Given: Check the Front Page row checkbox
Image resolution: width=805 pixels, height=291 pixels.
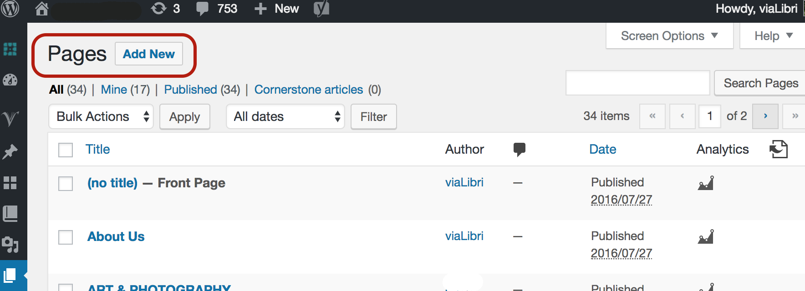Looking at the screenshot, I should (66, 184).
